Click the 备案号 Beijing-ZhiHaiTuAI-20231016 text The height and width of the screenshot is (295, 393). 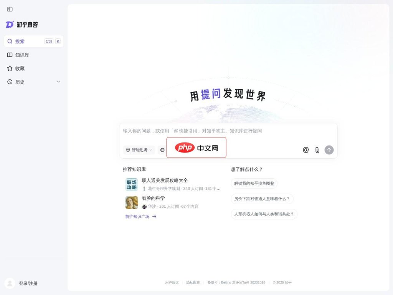pos(236,282)
